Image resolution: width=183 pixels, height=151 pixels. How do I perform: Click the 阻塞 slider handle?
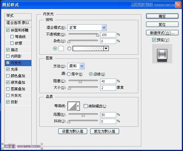[80, 82]
